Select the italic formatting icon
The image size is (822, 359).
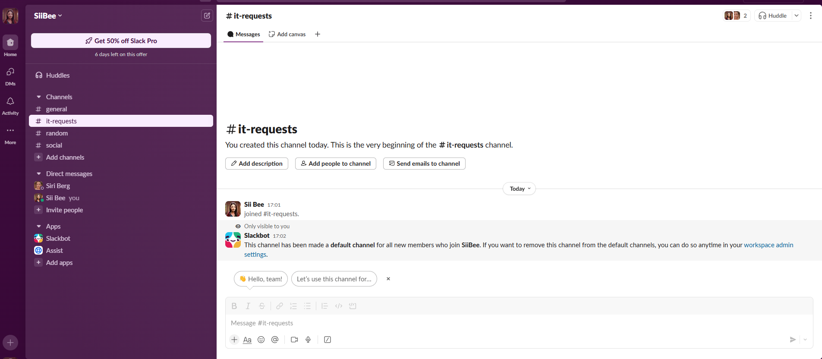pos(248,306)
